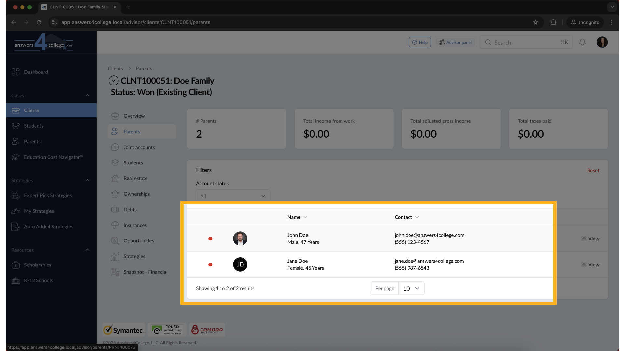The width and height of the screenshot is (625, 351).
Task: Open the Debts section icon
Action: (x=115, y=210)
